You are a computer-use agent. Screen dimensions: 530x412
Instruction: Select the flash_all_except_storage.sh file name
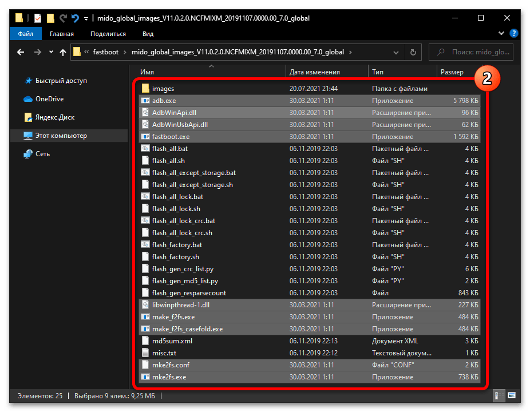click(x=192, y=185)
